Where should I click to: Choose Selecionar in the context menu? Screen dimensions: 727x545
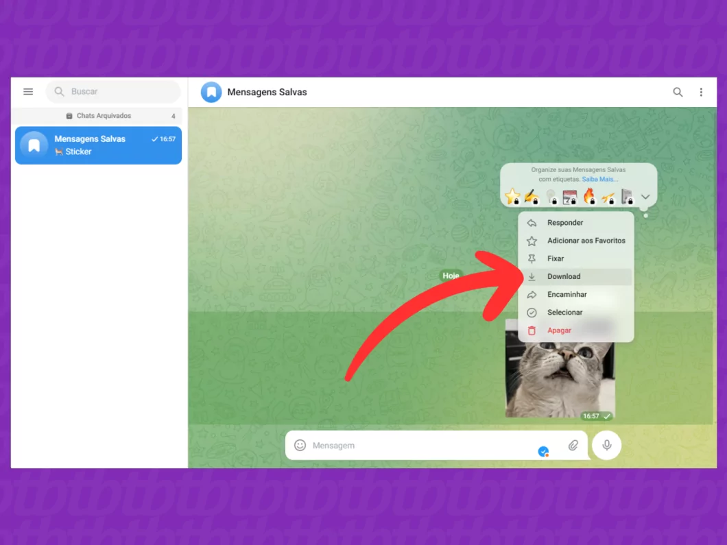tap(576, 313)
